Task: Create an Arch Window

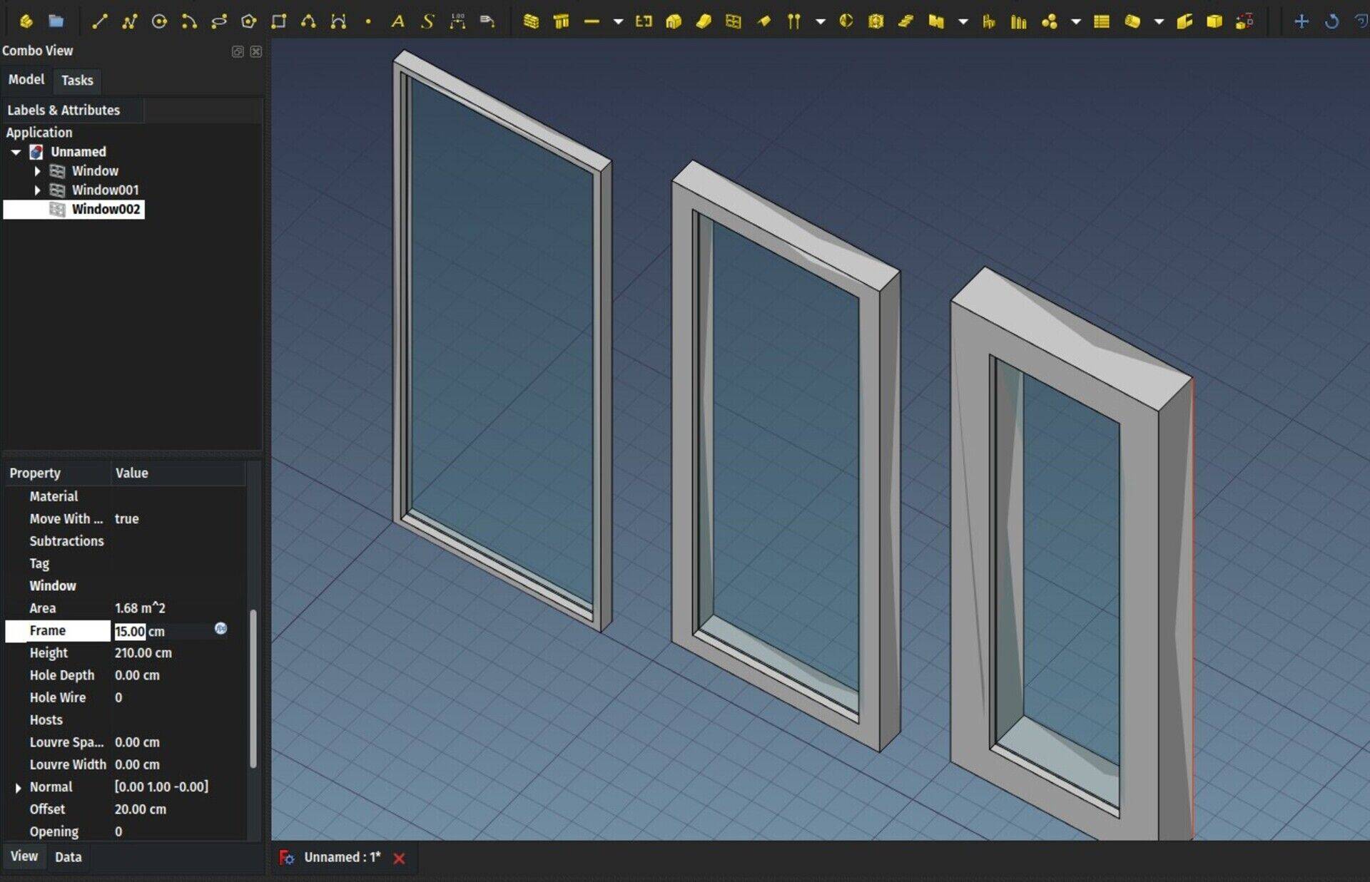Action: click(x=734, y=21)
